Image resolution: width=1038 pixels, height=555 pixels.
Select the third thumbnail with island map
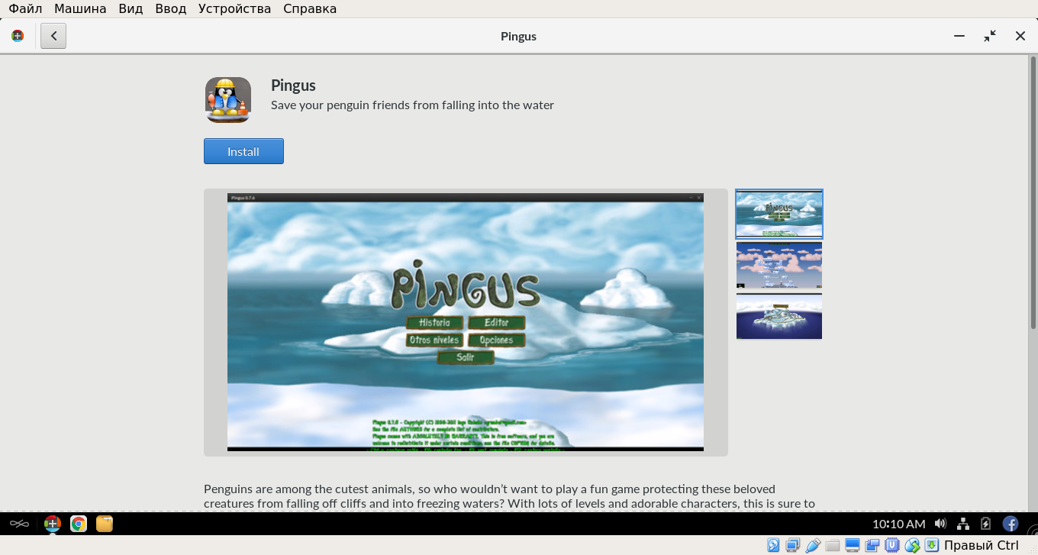(779, 316)
